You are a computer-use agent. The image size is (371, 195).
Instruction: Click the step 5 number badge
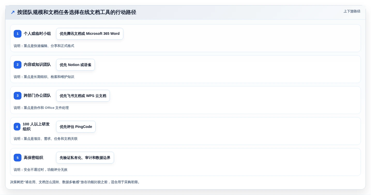pos(18,158)
